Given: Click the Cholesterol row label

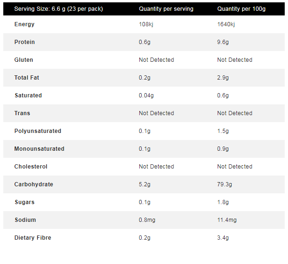Looking at the screenshot, I should point(31,167).
